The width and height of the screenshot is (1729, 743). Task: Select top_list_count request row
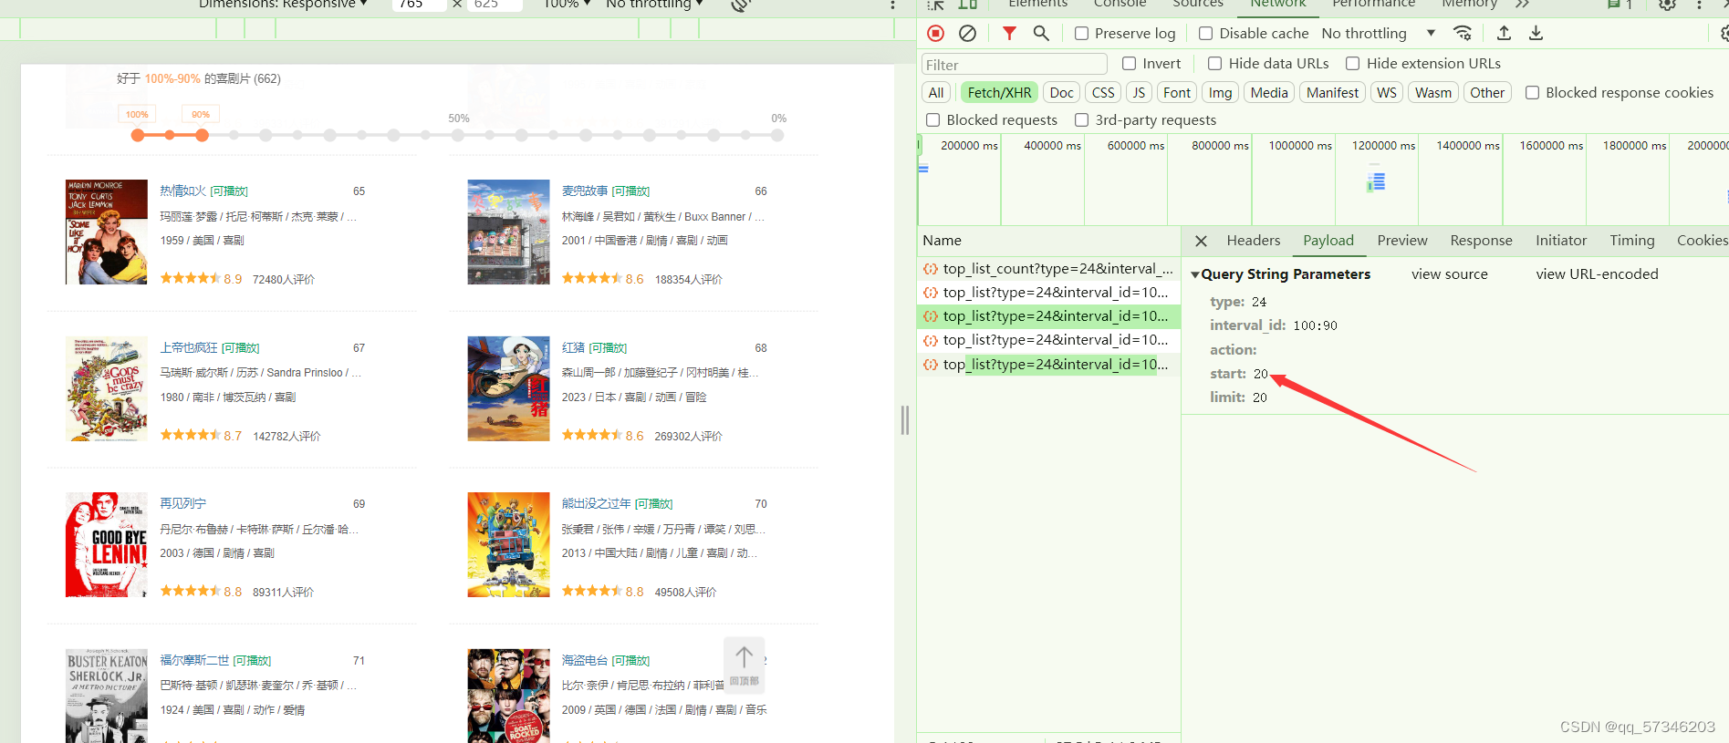[x=1048, y=269]
